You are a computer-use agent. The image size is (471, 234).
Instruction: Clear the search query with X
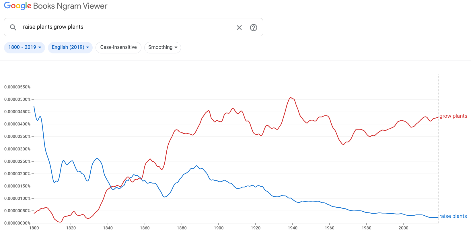coord(239,28)
